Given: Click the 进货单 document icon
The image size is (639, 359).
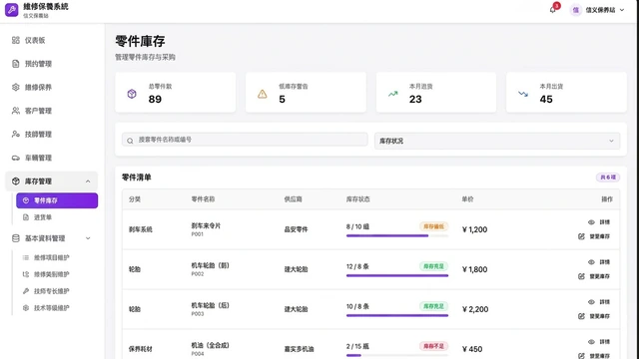Looking at the screenshot, I should [x=26, y=217].
